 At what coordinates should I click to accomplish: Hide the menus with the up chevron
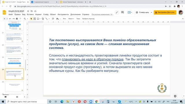click(183, 19)
